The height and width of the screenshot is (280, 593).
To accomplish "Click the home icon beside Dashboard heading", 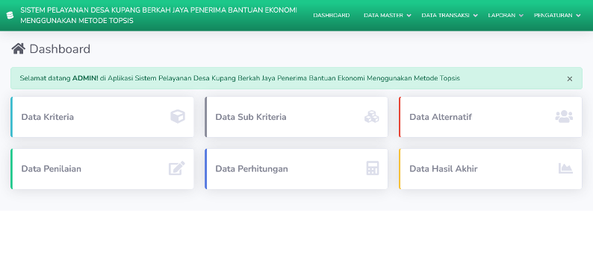I will [x=18, y=48].
